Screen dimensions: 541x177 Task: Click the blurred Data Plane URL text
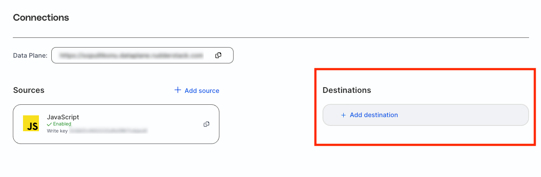pyautogui.click(x=131, y=55)
